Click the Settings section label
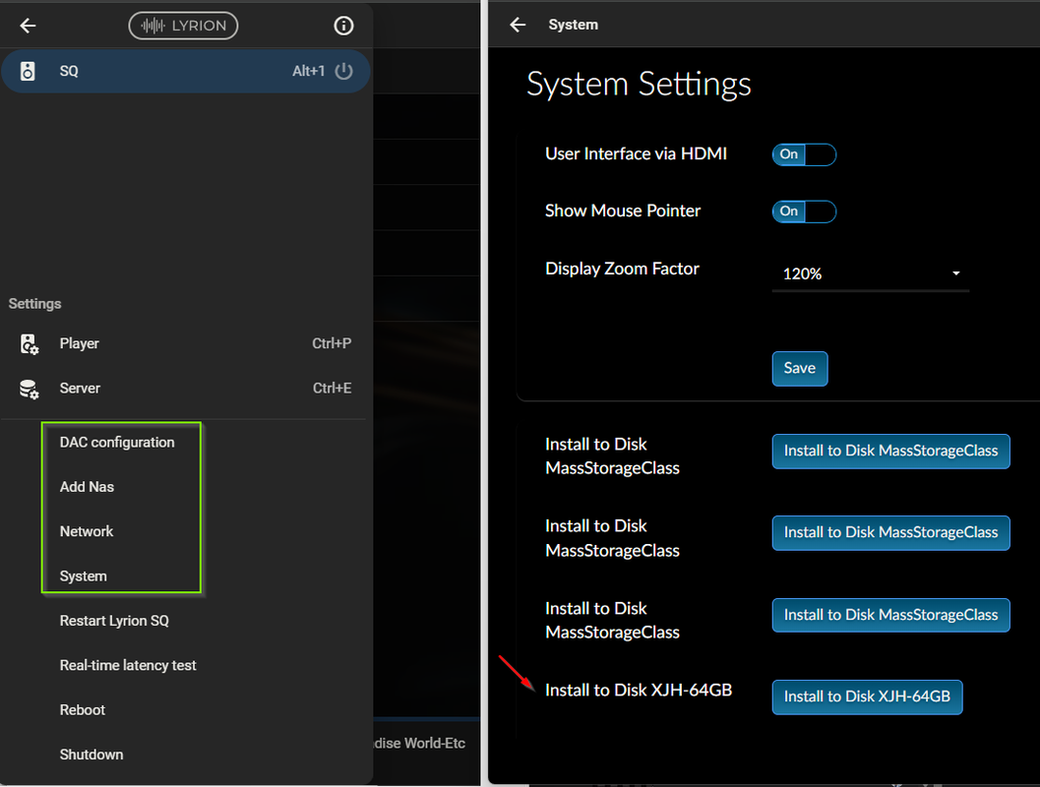1040x787 pixels. coord(35,304)
